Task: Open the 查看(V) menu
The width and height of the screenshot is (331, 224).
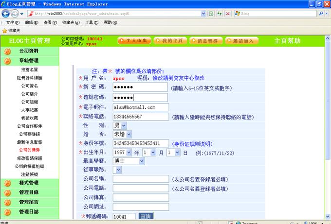Action: [50, 22]
